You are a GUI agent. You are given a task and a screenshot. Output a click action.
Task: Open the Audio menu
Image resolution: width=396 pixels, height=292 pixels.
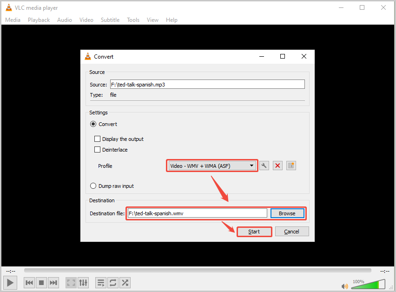point(65,20)
